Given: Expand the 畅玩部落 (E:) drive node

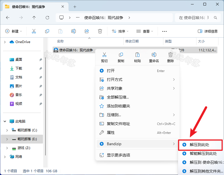Looking at the screenshot, I should pyautogui.click(x=7, y=139).
